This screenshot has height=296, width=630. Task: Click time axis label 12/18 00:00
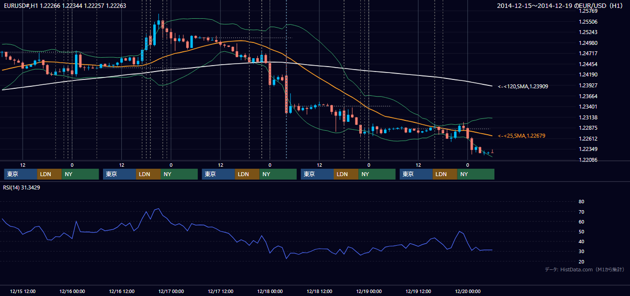coord(270,291)
